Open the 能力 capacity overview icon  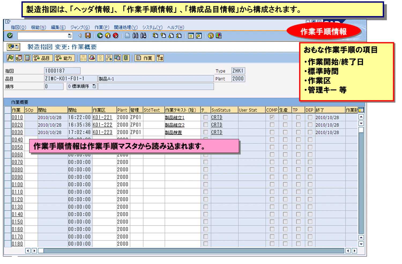tap(64, 58)
